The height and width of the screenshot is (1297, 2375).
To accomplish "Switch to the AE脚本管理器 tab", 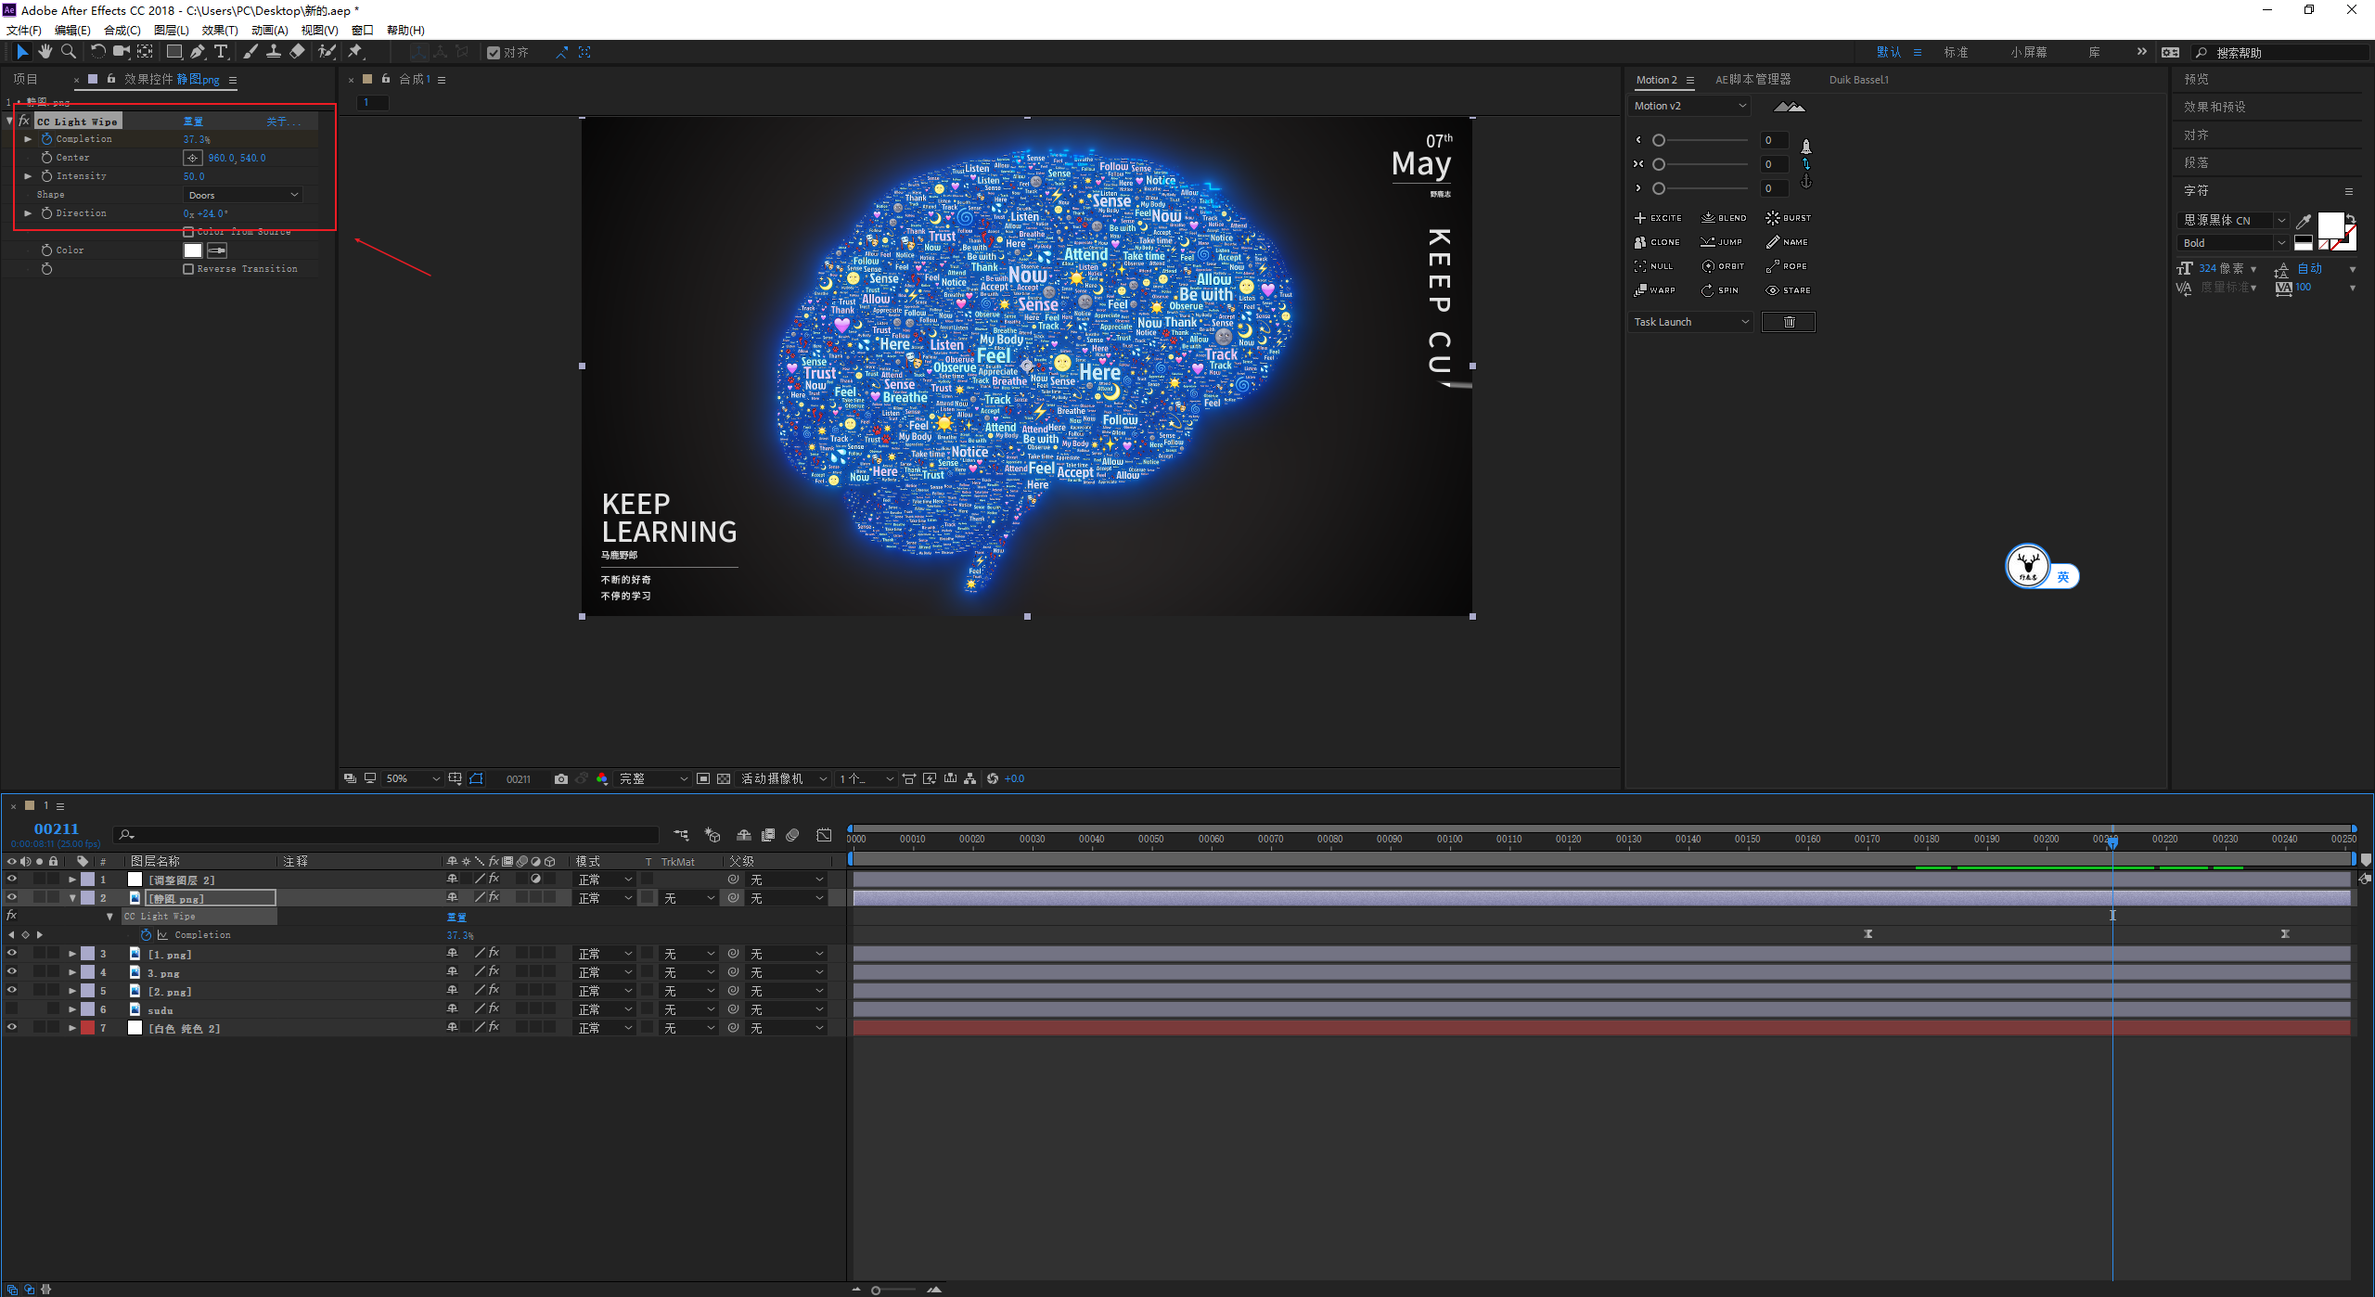I will pyautogui.click(x=1752, y=80).
